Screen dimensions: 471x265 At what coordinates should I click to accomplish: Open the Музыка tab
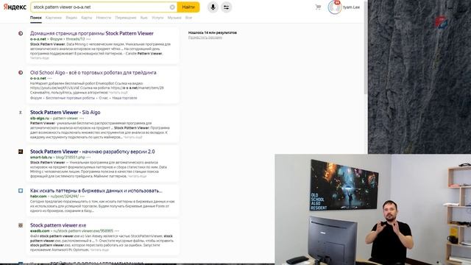pos(174,18)
